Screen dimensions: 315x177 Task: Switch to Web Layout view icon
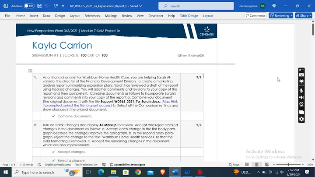pyautogui.click(x=266, y=165)
